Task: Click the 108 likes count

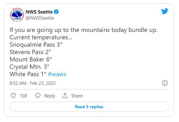Action: (x=23, y=96)
